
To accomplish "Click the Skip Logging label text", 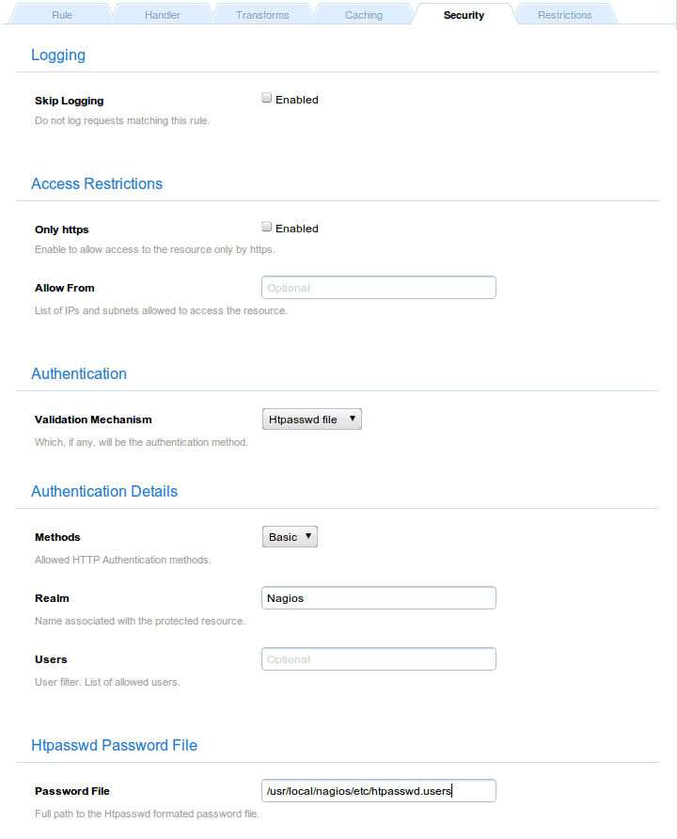I will point(70,101).
